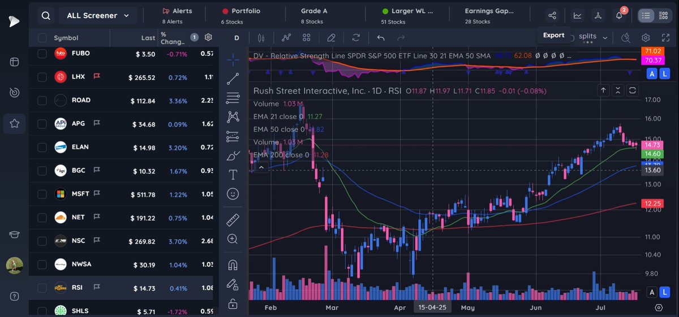Image resolution: width=679 pixels, height=317 pixels.
Task: Open the splits dropdown
Action: 593,37
